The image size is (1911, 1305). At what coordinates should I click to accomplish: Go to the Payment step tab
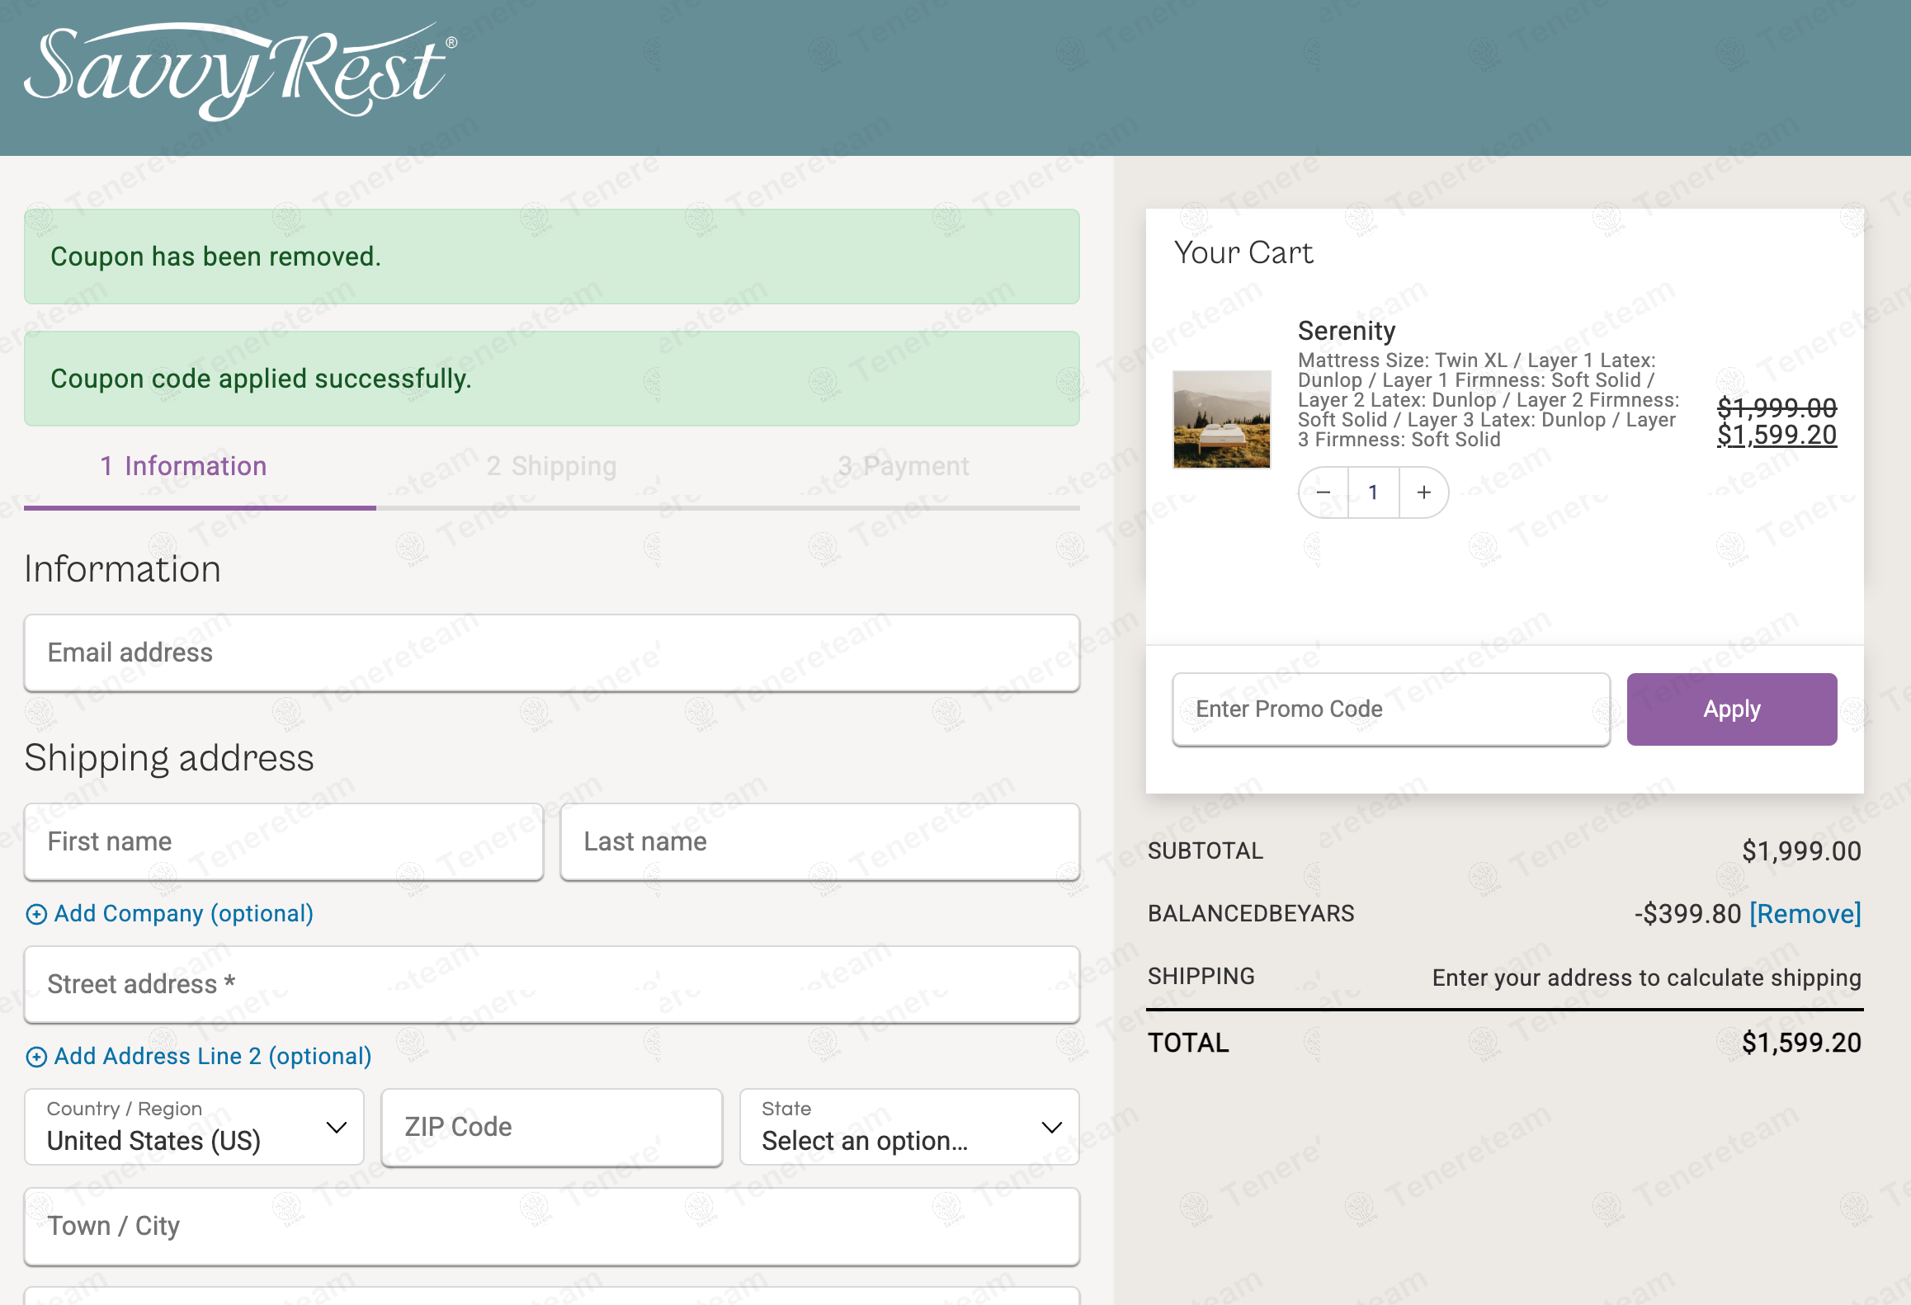coord(904,466)
